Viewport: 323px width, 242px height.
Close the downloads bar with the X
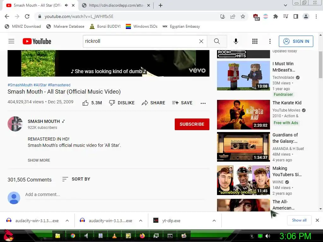point(317,220)
